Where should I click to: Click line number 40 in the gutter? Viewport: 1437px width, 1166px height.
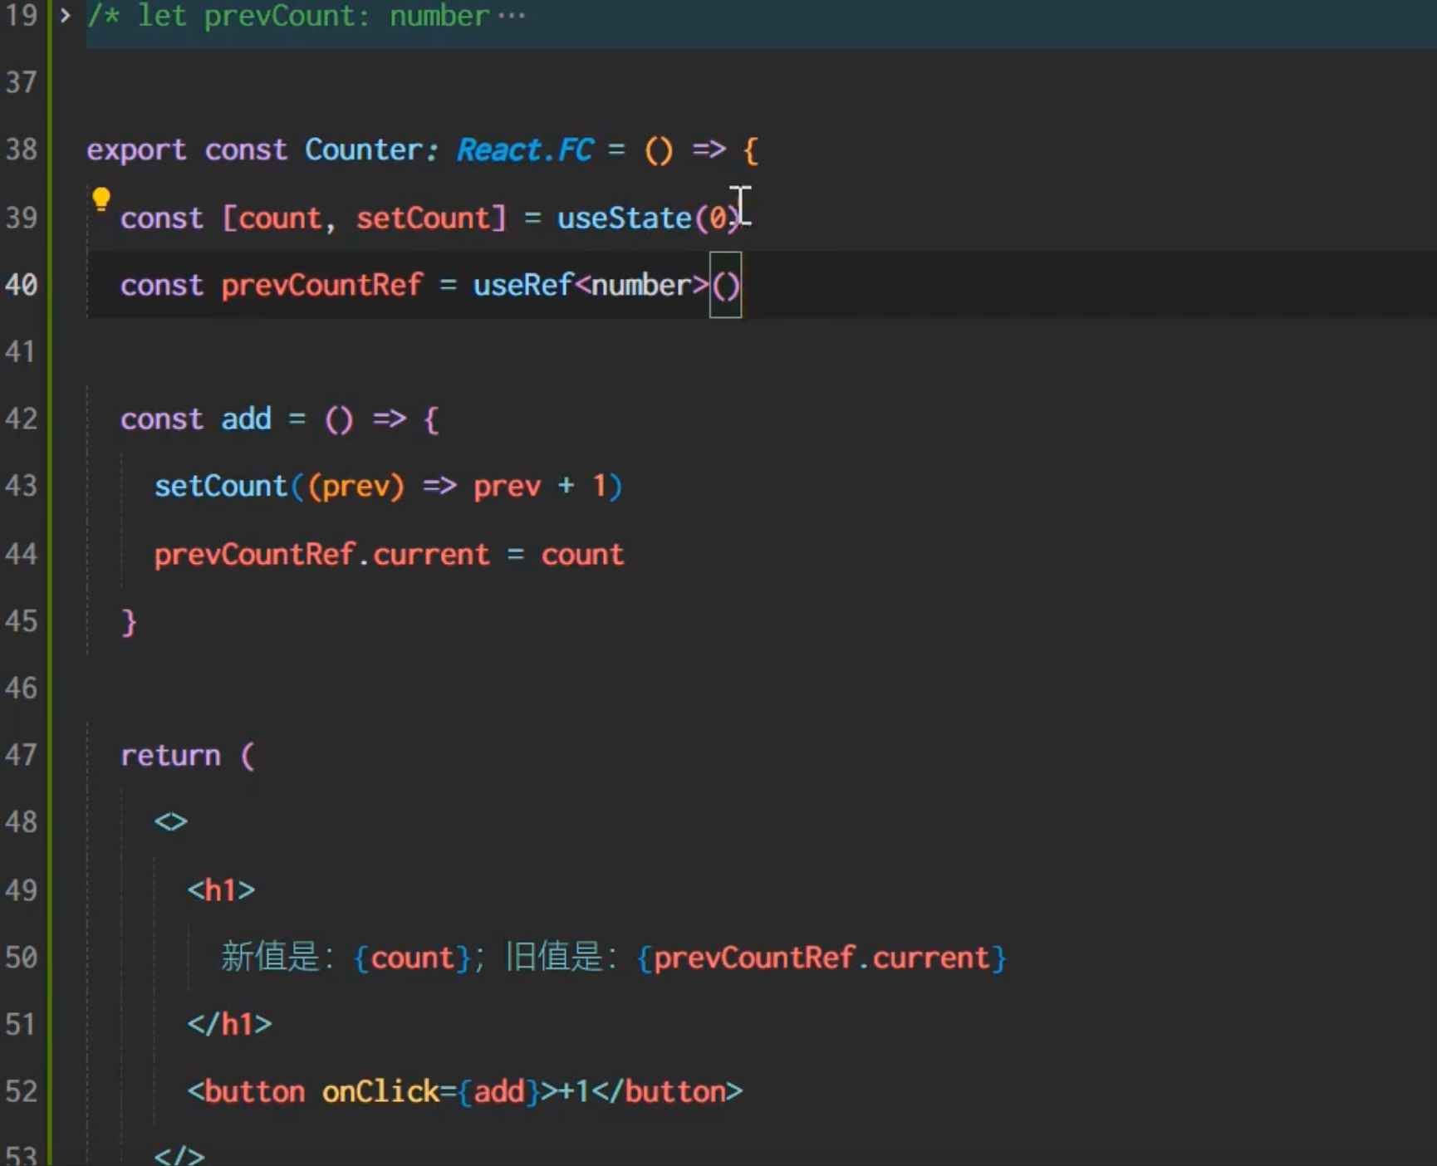tap(22, 285)
